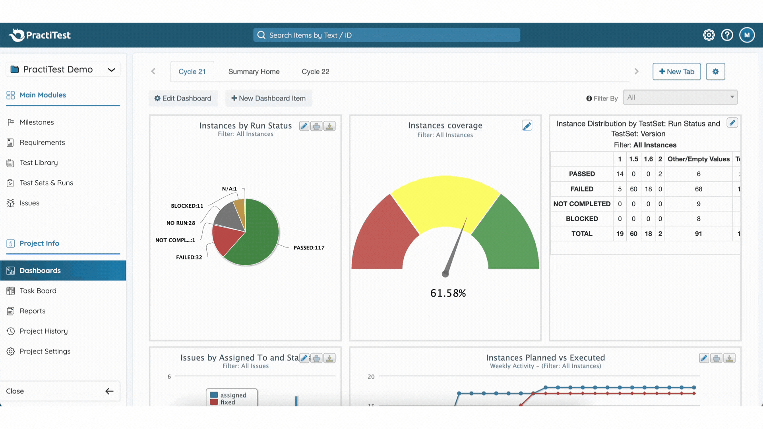This screenshot has width=763, height=429.
Task: Click the dashboard tabs settings gear button
Action: pyautogui.click(x=715, y=71)
